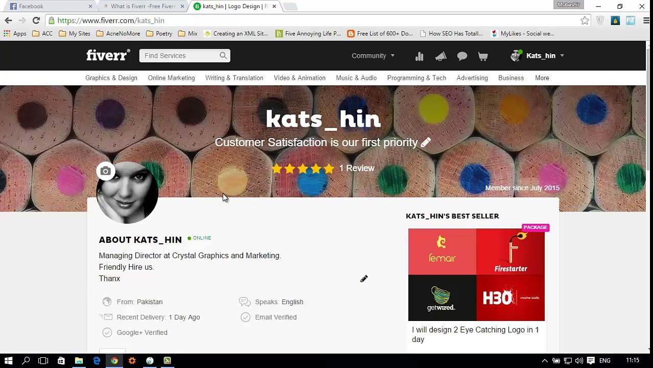Open the action center notifications icon

pos(591,361)
